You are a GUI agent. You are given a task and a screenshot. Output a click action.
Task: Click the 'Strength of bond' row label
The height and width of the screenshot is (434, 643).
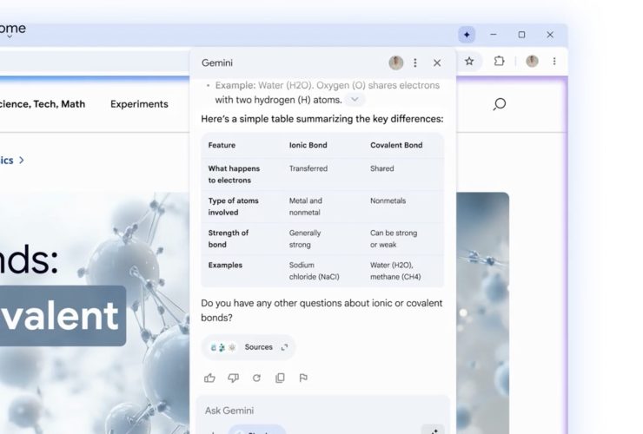(229, 239)
